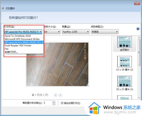This screenshot has height=116, width=142.
Task: Go to previous page arrow
Action: [x=56, y=95]
